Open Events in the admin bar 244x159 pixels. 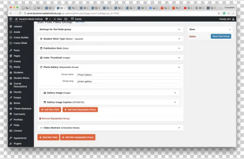point(76,19)
